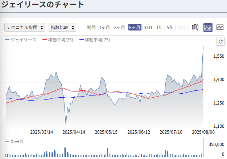This screenshot has width=227, height=159.
Task: Select the 3ヶ月 period
Action: [119, 27]
